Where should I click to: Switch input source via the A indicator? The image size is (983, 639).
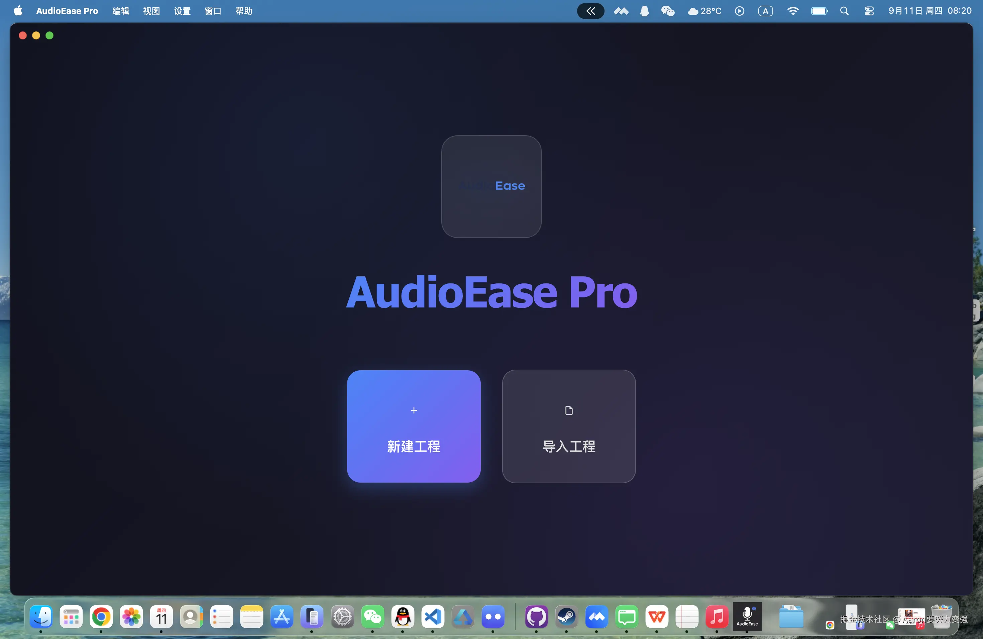click(765, 11)
